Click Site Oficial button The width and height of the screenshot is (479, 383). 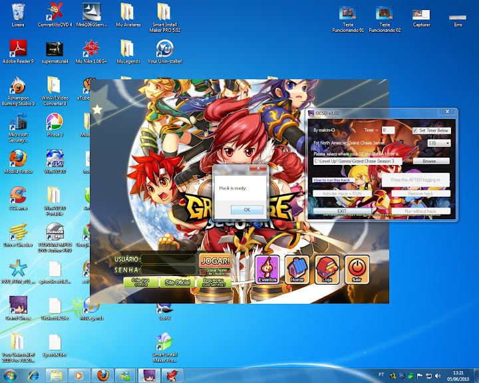point(177,282)
